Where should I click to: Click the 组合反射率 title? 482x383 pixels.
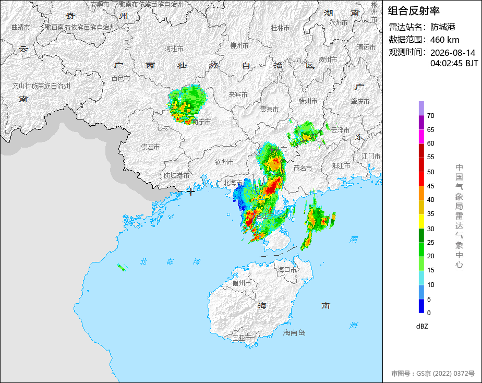[414, 10]
